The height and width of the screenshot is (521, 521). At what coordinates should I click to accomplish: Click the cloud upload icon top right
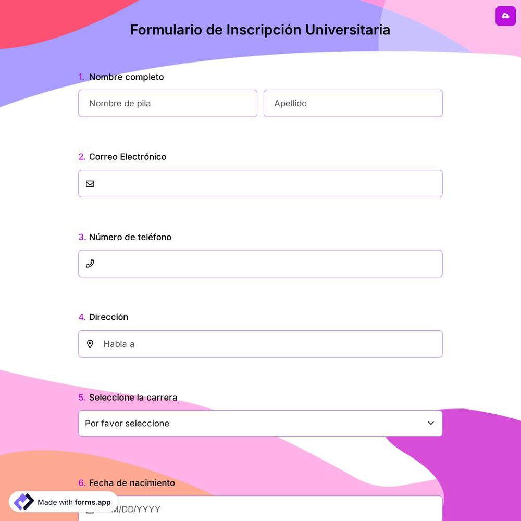point(505,16)
